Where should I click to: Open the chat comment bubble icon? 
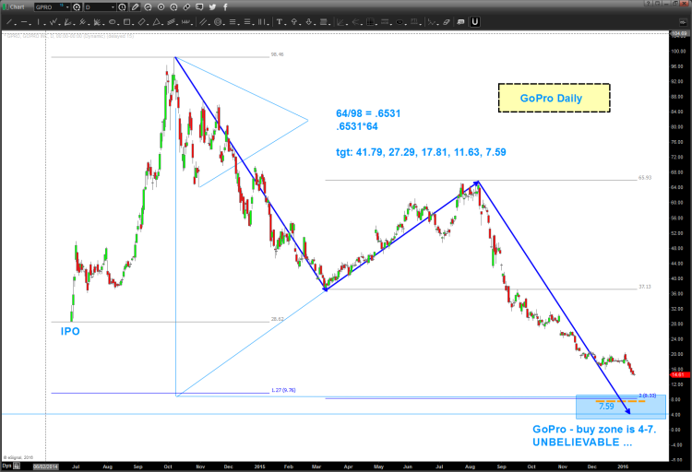[x=199, y=7]
